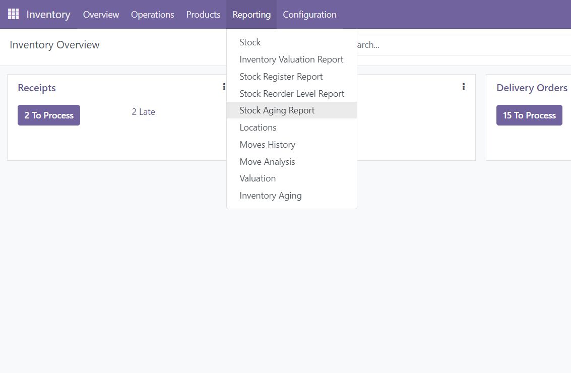Expand the Operations dropdown menu
Viewport: 571px width, 373px height.
point(152,15)
